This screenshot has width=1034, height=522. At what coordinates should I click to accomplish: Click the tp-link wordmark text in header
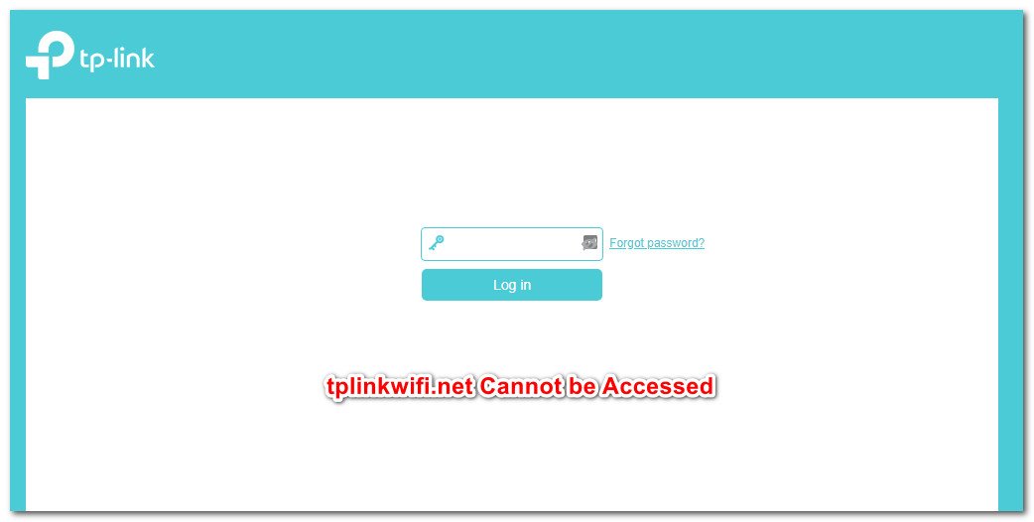pos(117,60)
